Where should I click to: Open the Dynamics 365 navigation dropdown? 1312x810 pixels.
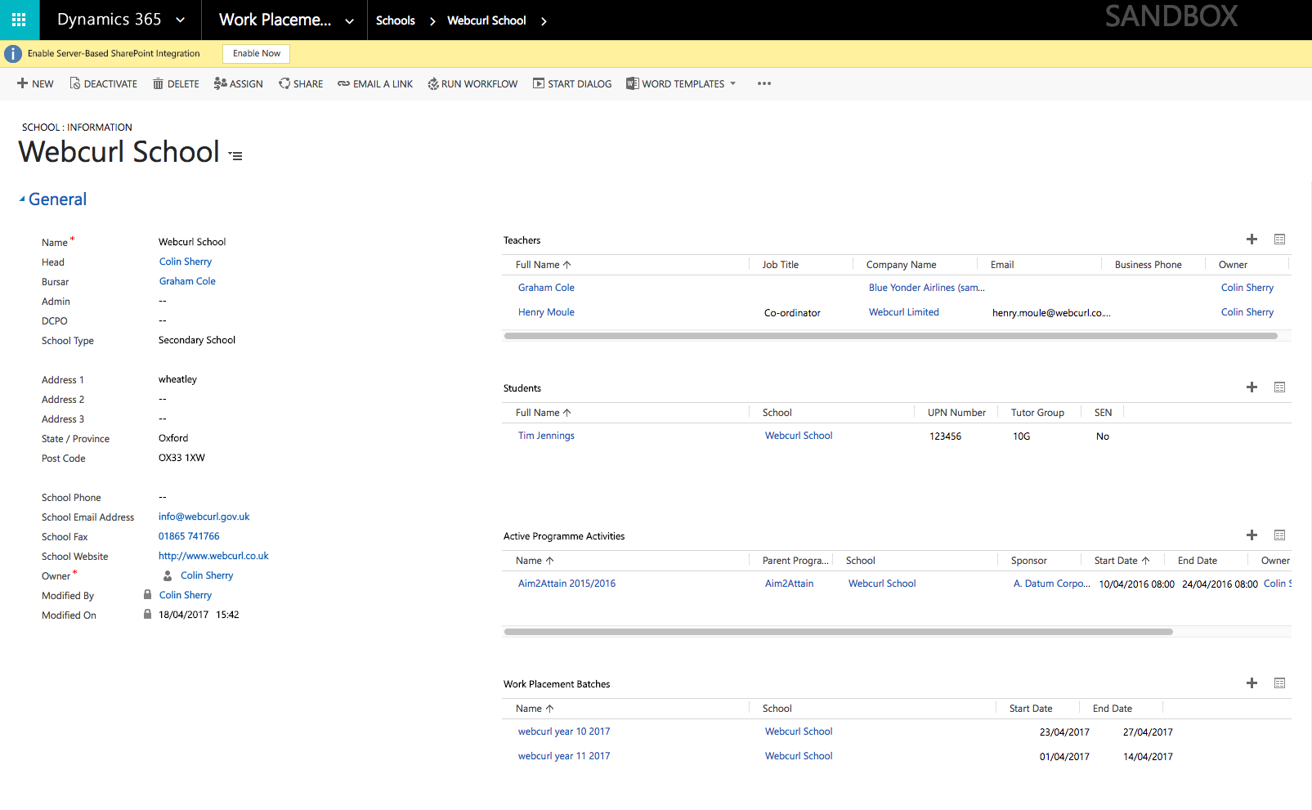181,20
